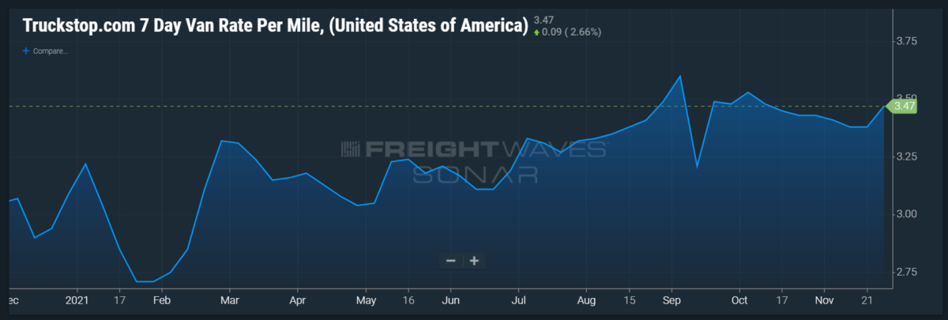The image size is (948, 320).
Task: Click the Oct label on time axis
Action: (739, 300)
